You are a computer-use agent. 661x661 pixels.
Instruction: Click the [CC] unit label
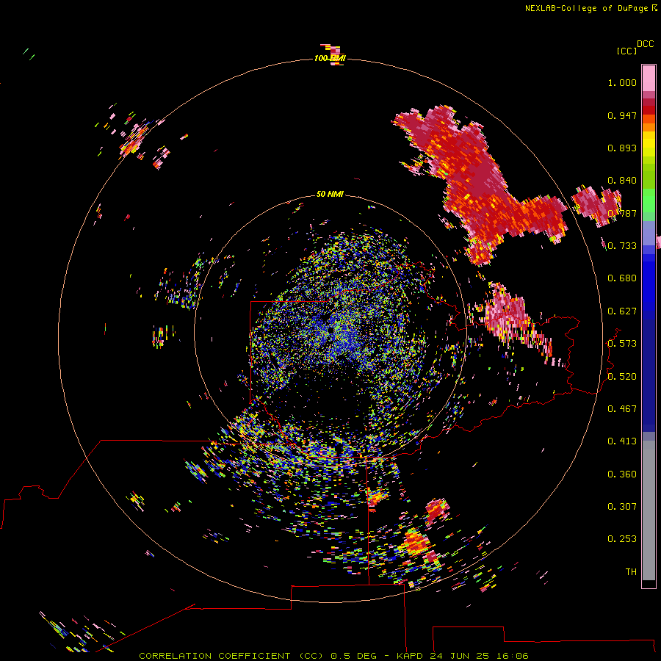626,51
